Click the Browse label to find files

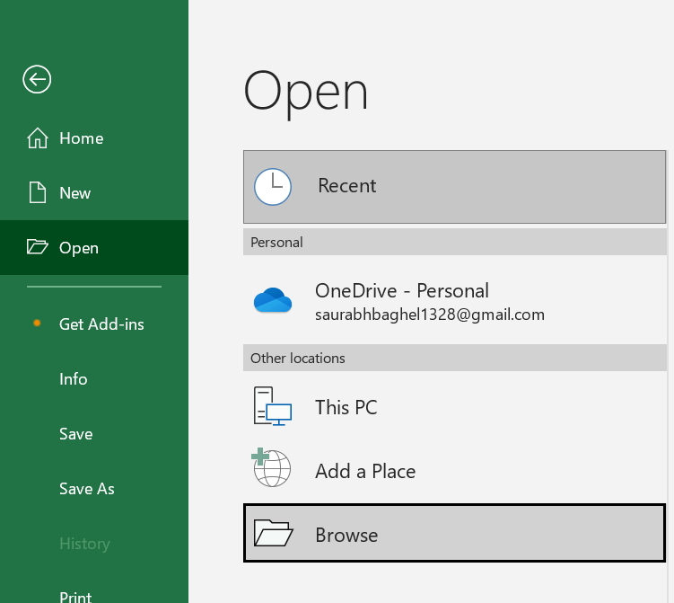(x=346, y=535)
